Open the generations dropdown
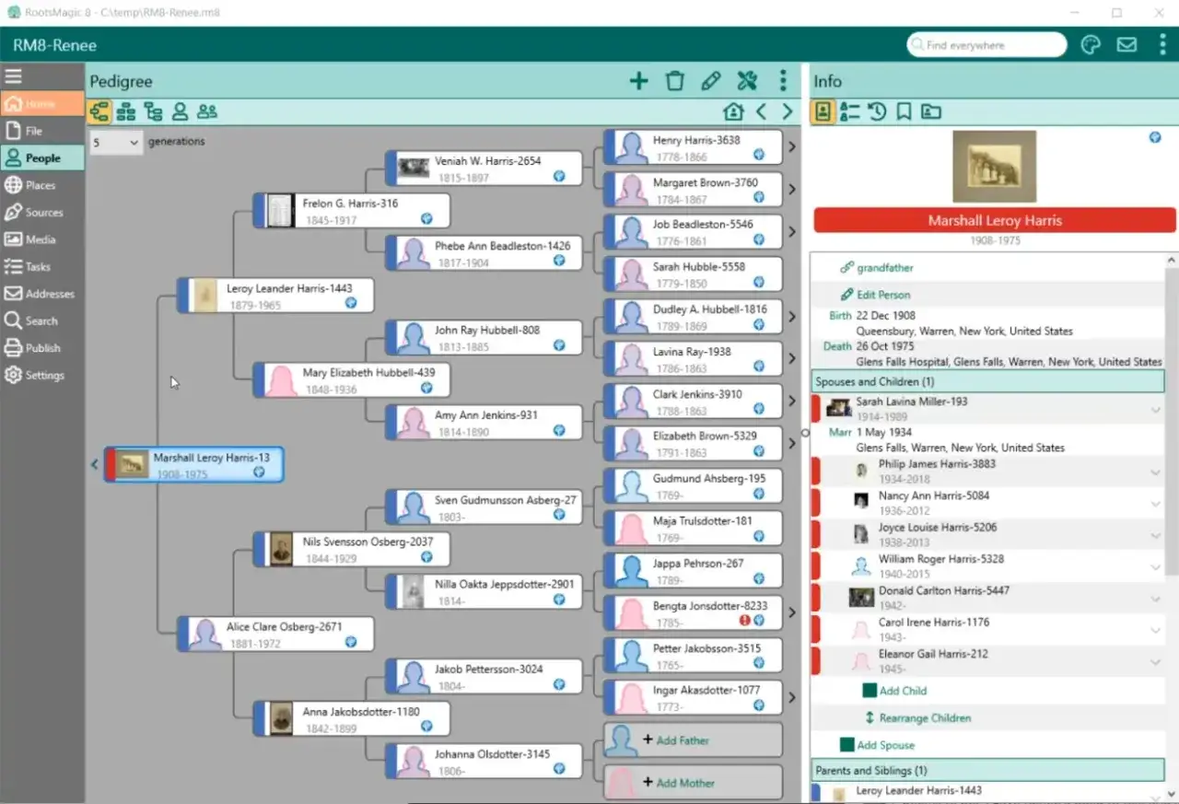The width and height of the screenshot is (1179, 804). coord(116,143)
